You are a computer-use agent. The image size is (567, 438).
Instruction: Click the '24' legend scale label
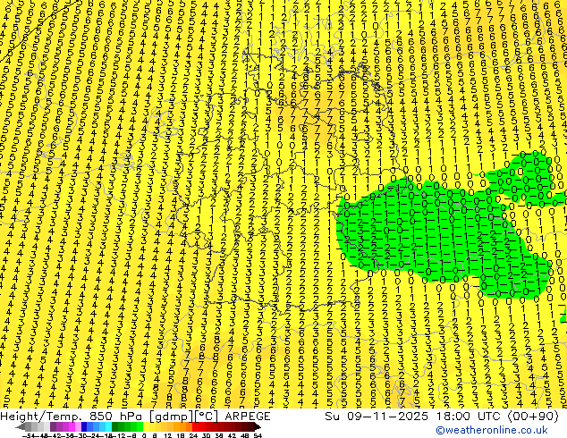point(193,436)
